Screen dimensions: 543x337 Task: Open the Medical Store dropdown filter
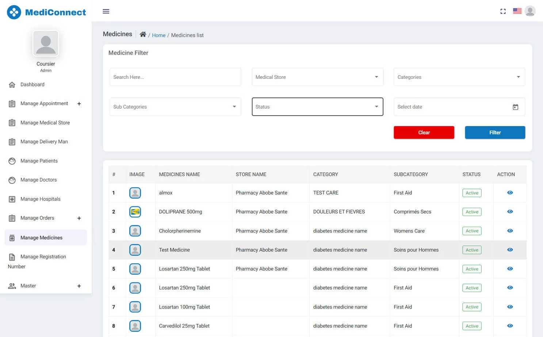pos(317,77)
